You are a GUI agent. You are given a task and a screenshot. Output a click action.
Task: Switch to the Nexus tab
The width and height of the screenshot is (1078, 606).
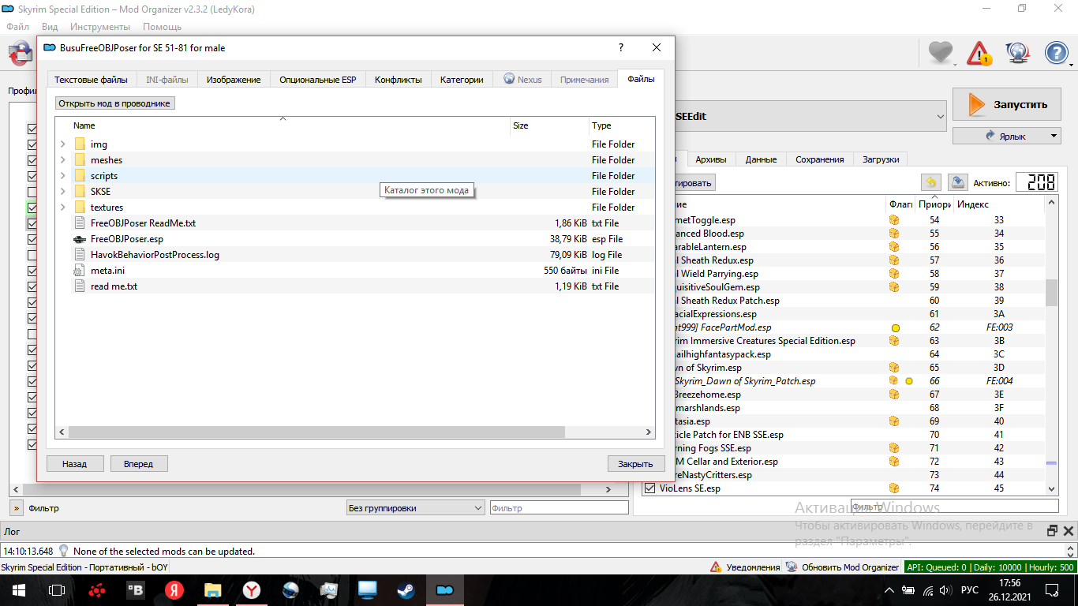point(522,80)
